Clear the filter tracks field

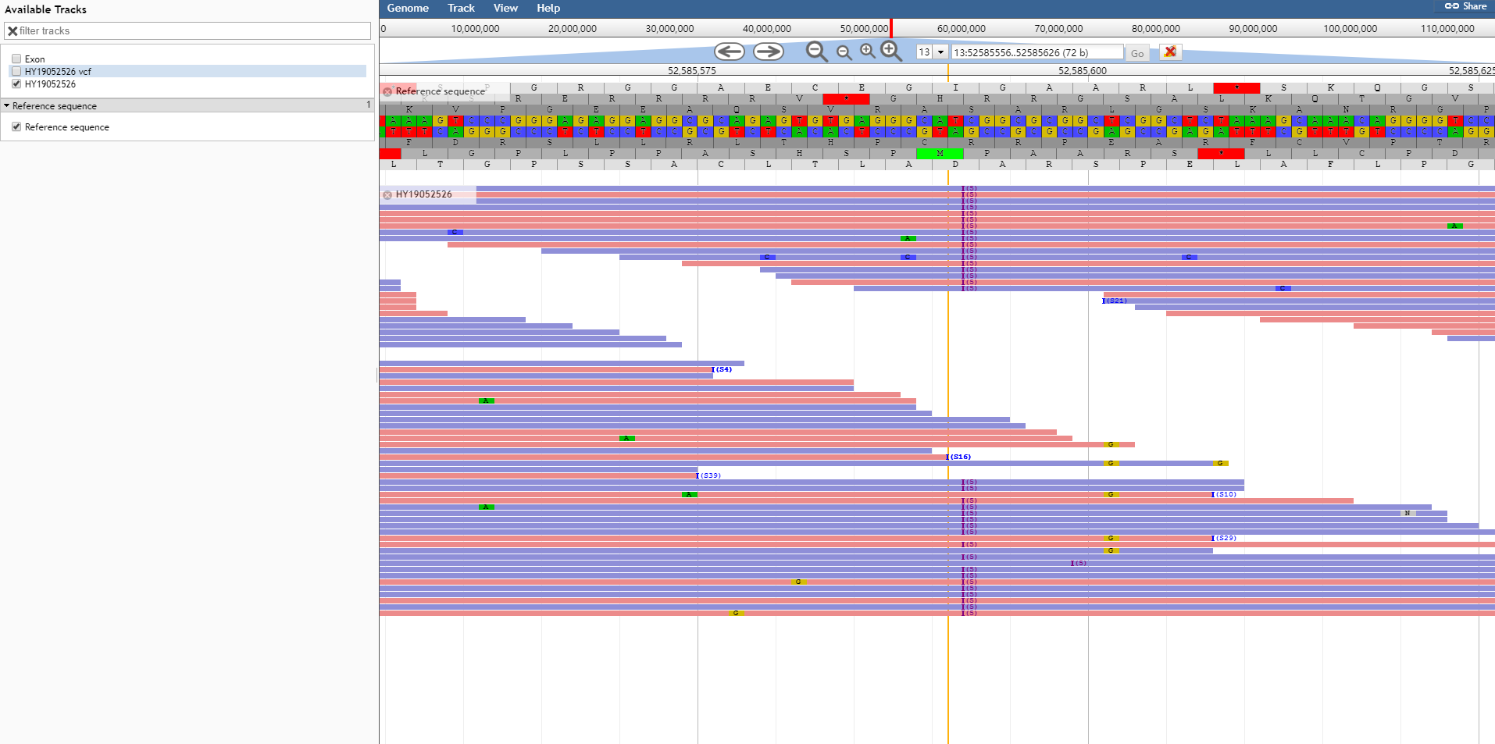point(12,30)
